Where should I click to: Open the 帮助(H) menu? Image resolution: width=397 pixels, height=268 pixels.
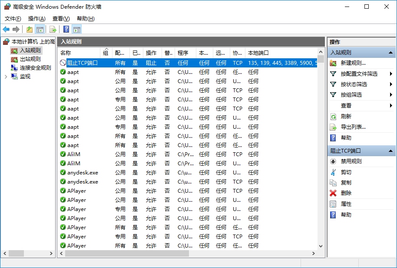point(86,19)
